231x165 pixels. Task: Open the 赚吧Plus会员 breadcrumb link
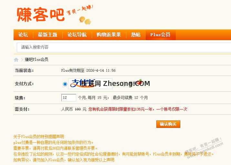click(x=37, y=60)
